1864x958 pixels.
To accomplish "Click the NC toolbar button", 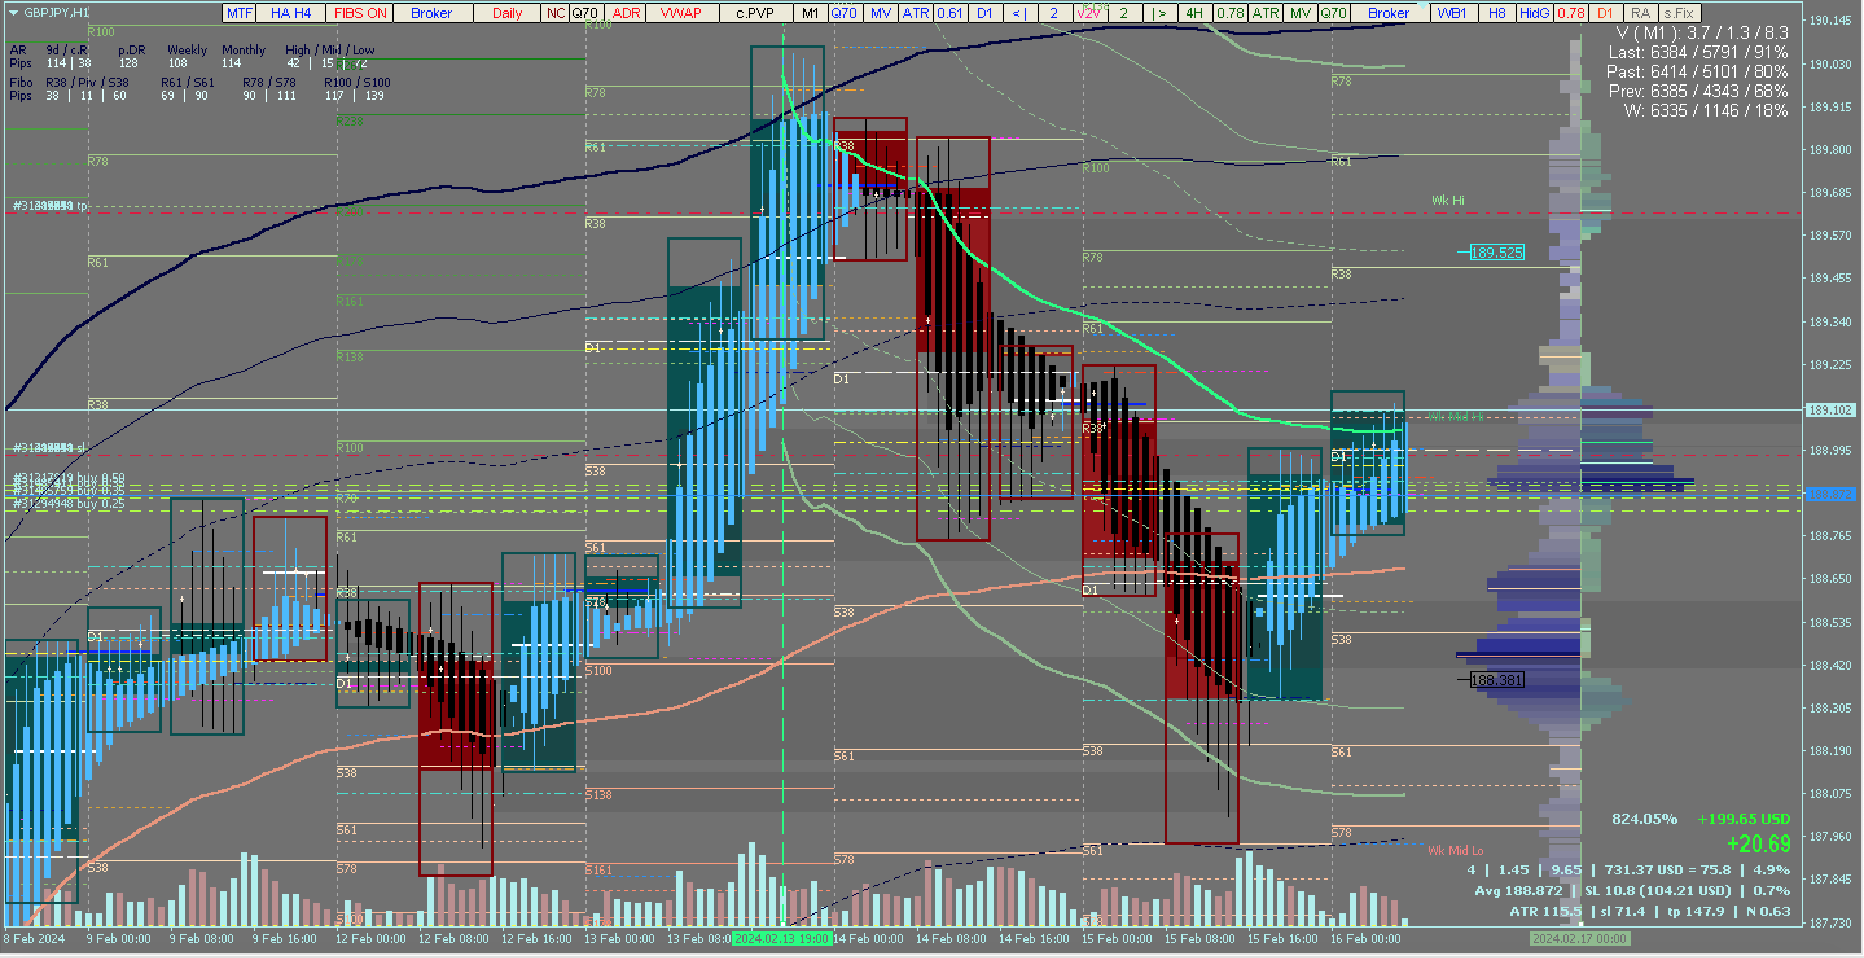I will 555,13.
